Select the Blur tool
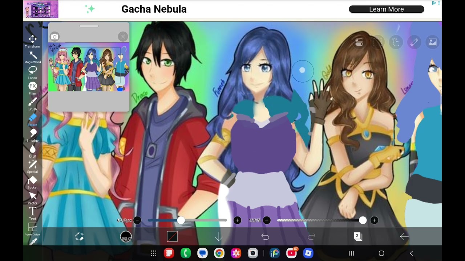Screen dimensions: 465x261 [x=32, y=151]
